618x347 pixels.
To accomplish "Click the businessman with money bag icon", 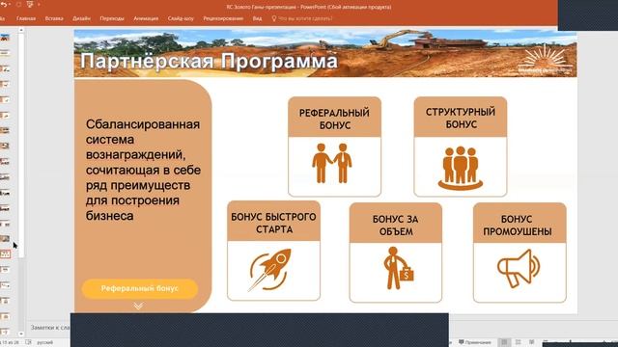I will (398, 268).
